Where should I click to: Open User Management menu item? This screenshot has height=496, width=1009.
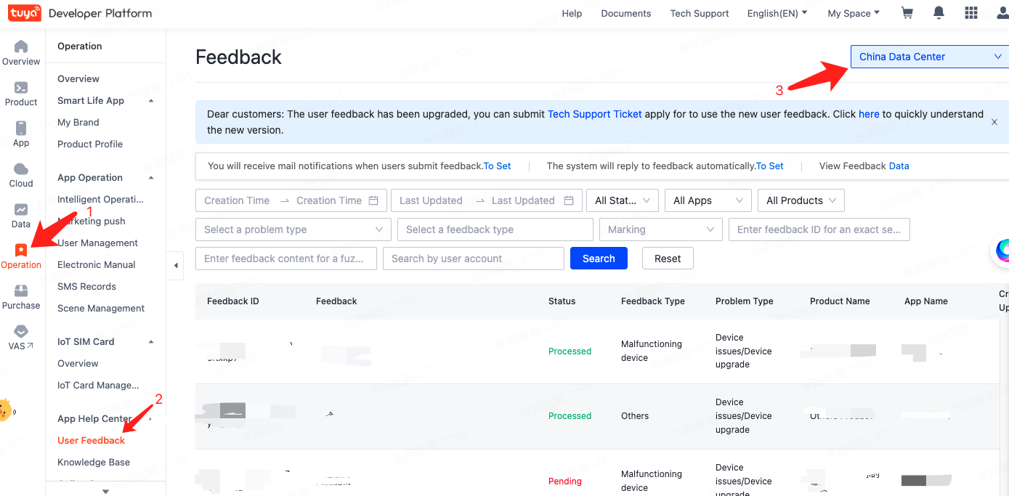coord(97,243)
